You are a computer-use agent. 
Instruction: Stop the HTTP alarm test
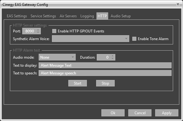(x=105, y=83)
